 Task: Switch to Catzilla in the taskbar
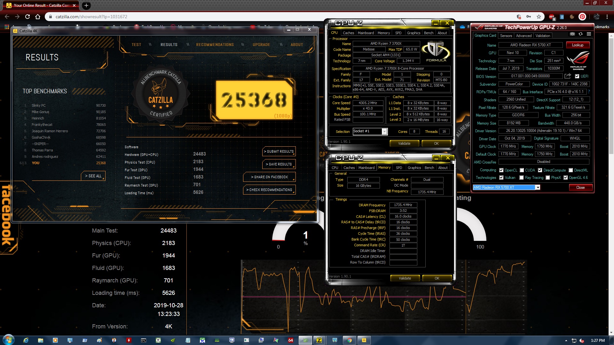point(364,340)
